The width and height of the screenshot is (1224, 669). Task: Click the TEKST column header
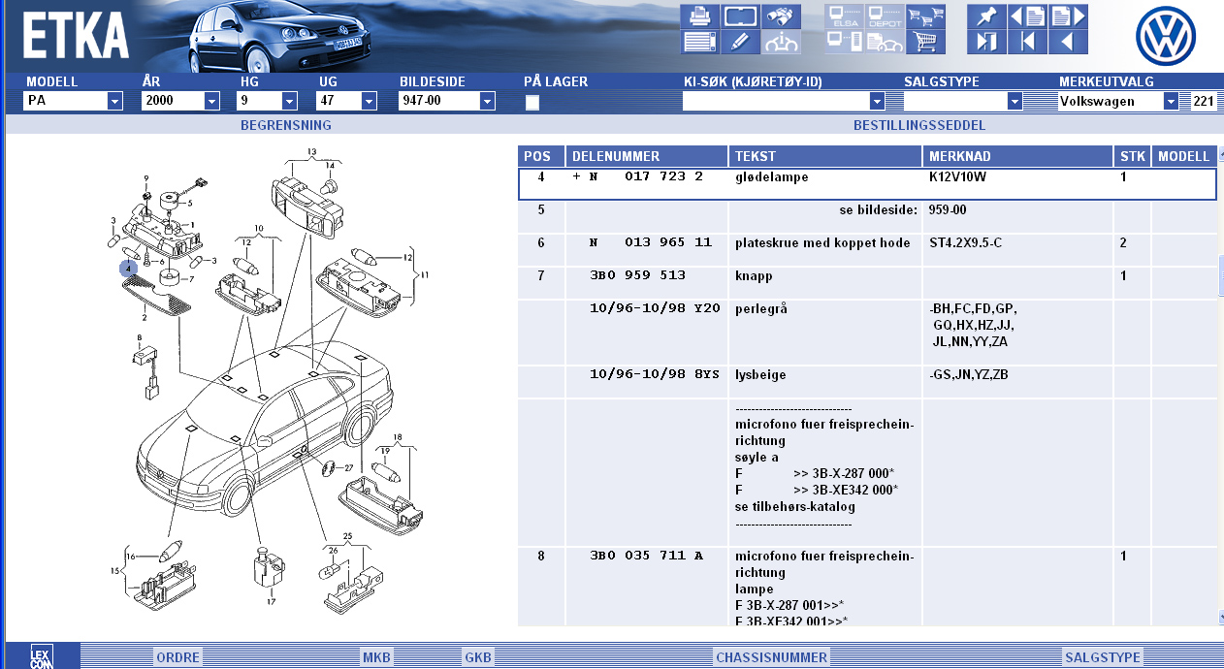(x=825, y=156)
